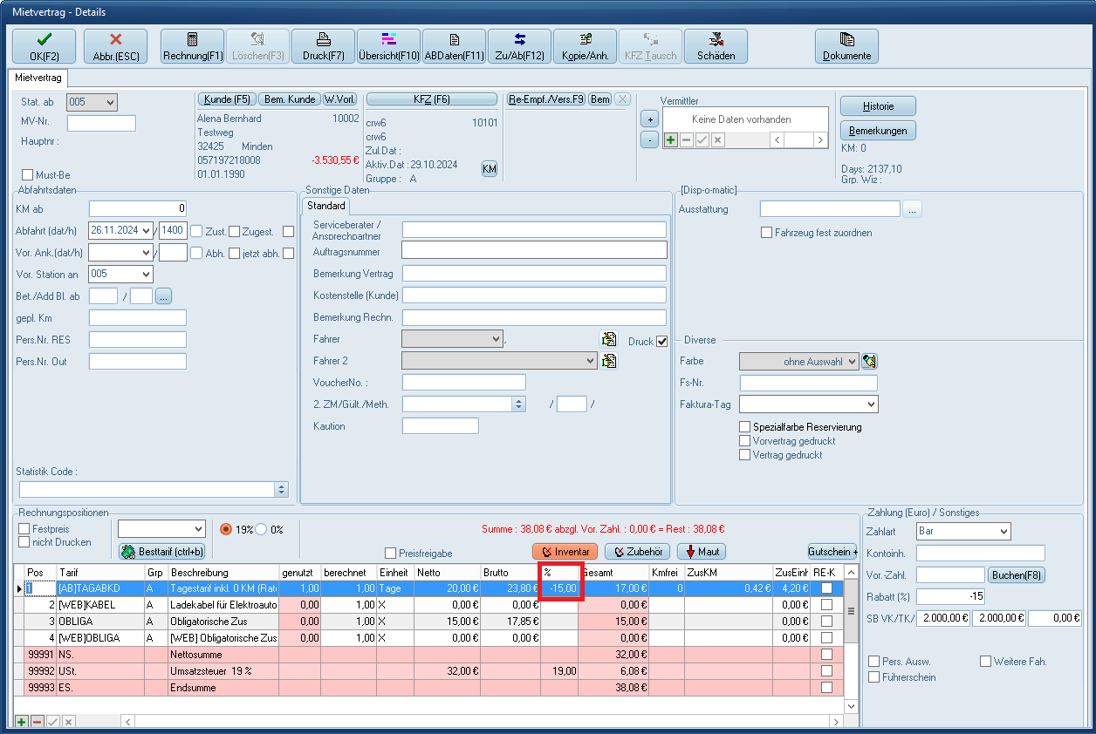Click the Druck(F7) print button

tap(323, 46)
